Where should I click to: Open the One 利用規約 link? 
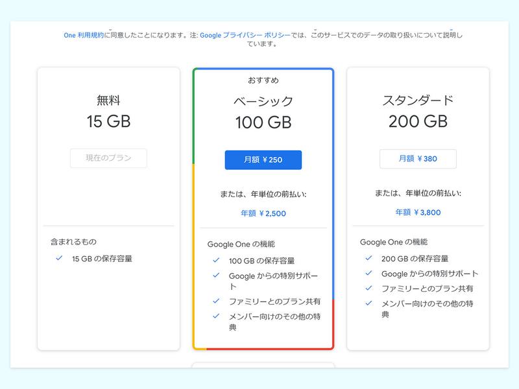tap(84, 35)
